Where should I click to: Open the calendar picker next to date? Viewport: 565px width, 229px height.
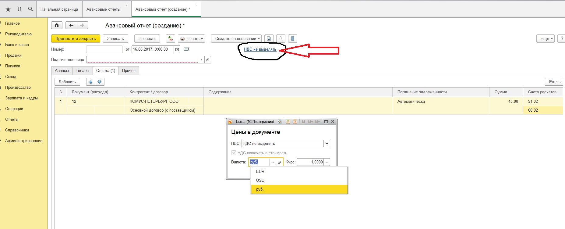[x=177, y=49]
